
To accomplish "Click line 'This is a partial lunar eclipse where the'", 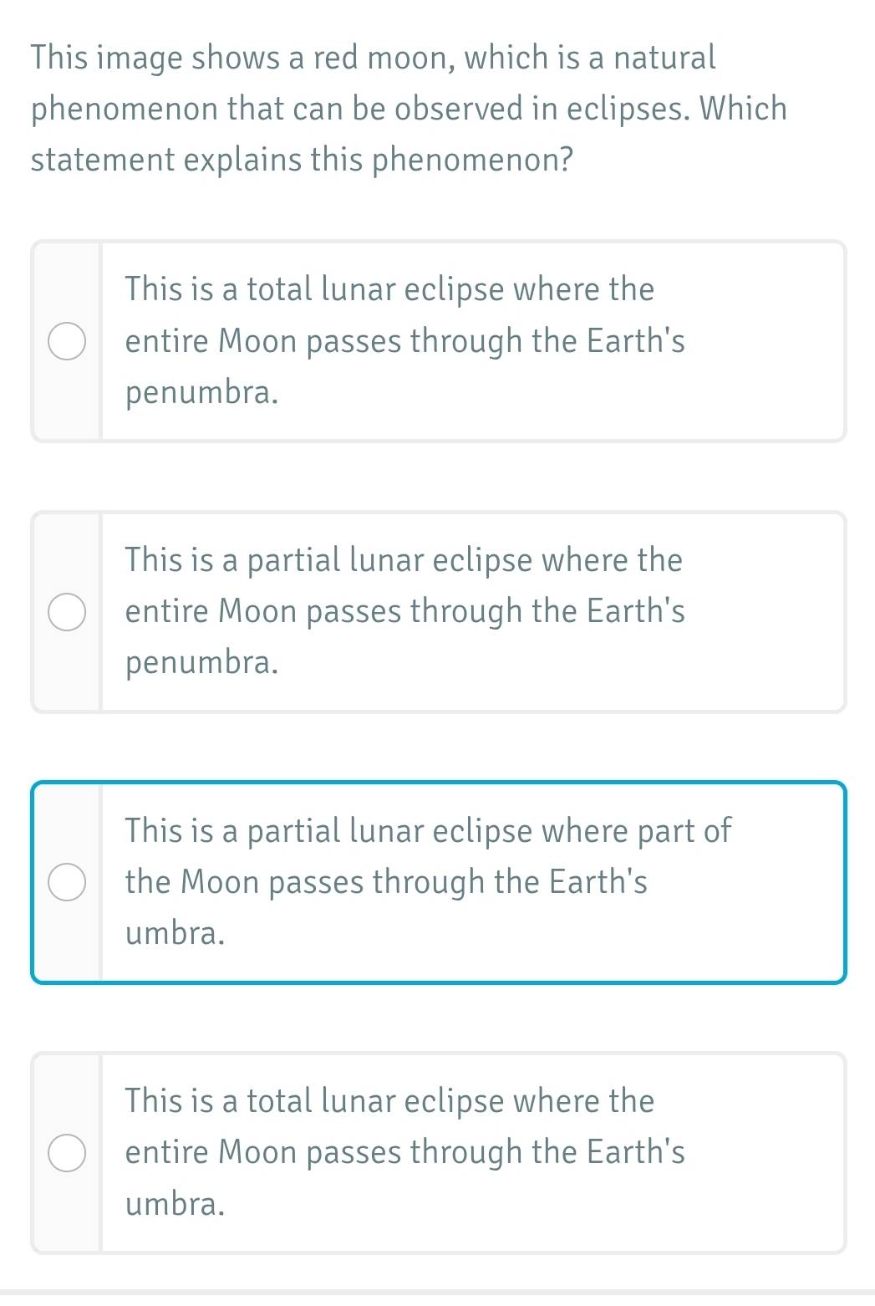I will 404,560.
